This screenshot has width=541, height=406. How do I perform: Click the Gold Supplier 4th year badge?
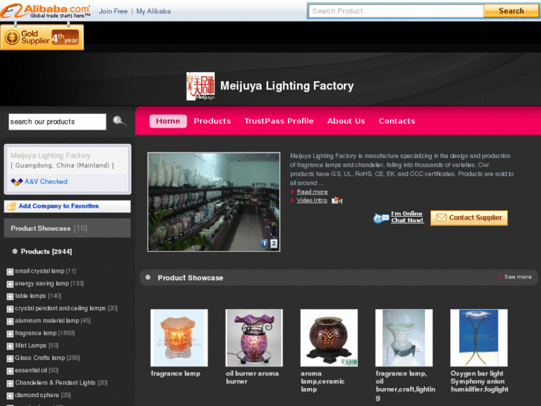coord(42,37)
